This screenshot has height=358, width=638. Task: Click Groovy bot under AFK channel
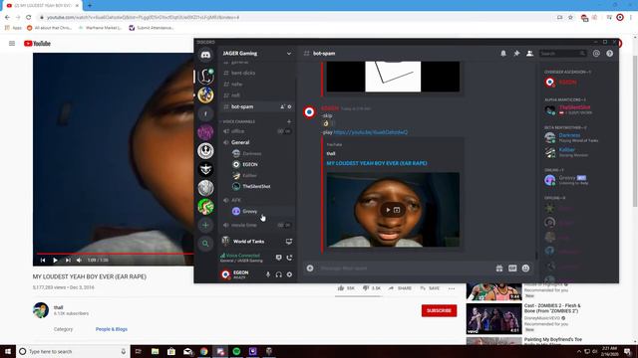tap(262, 211)
